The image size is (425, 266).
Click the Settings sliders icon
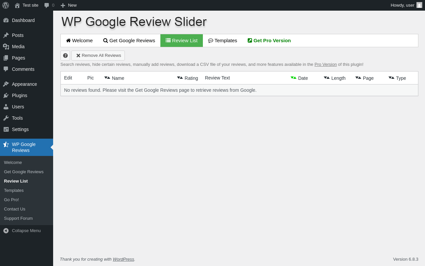pos(6,129)
